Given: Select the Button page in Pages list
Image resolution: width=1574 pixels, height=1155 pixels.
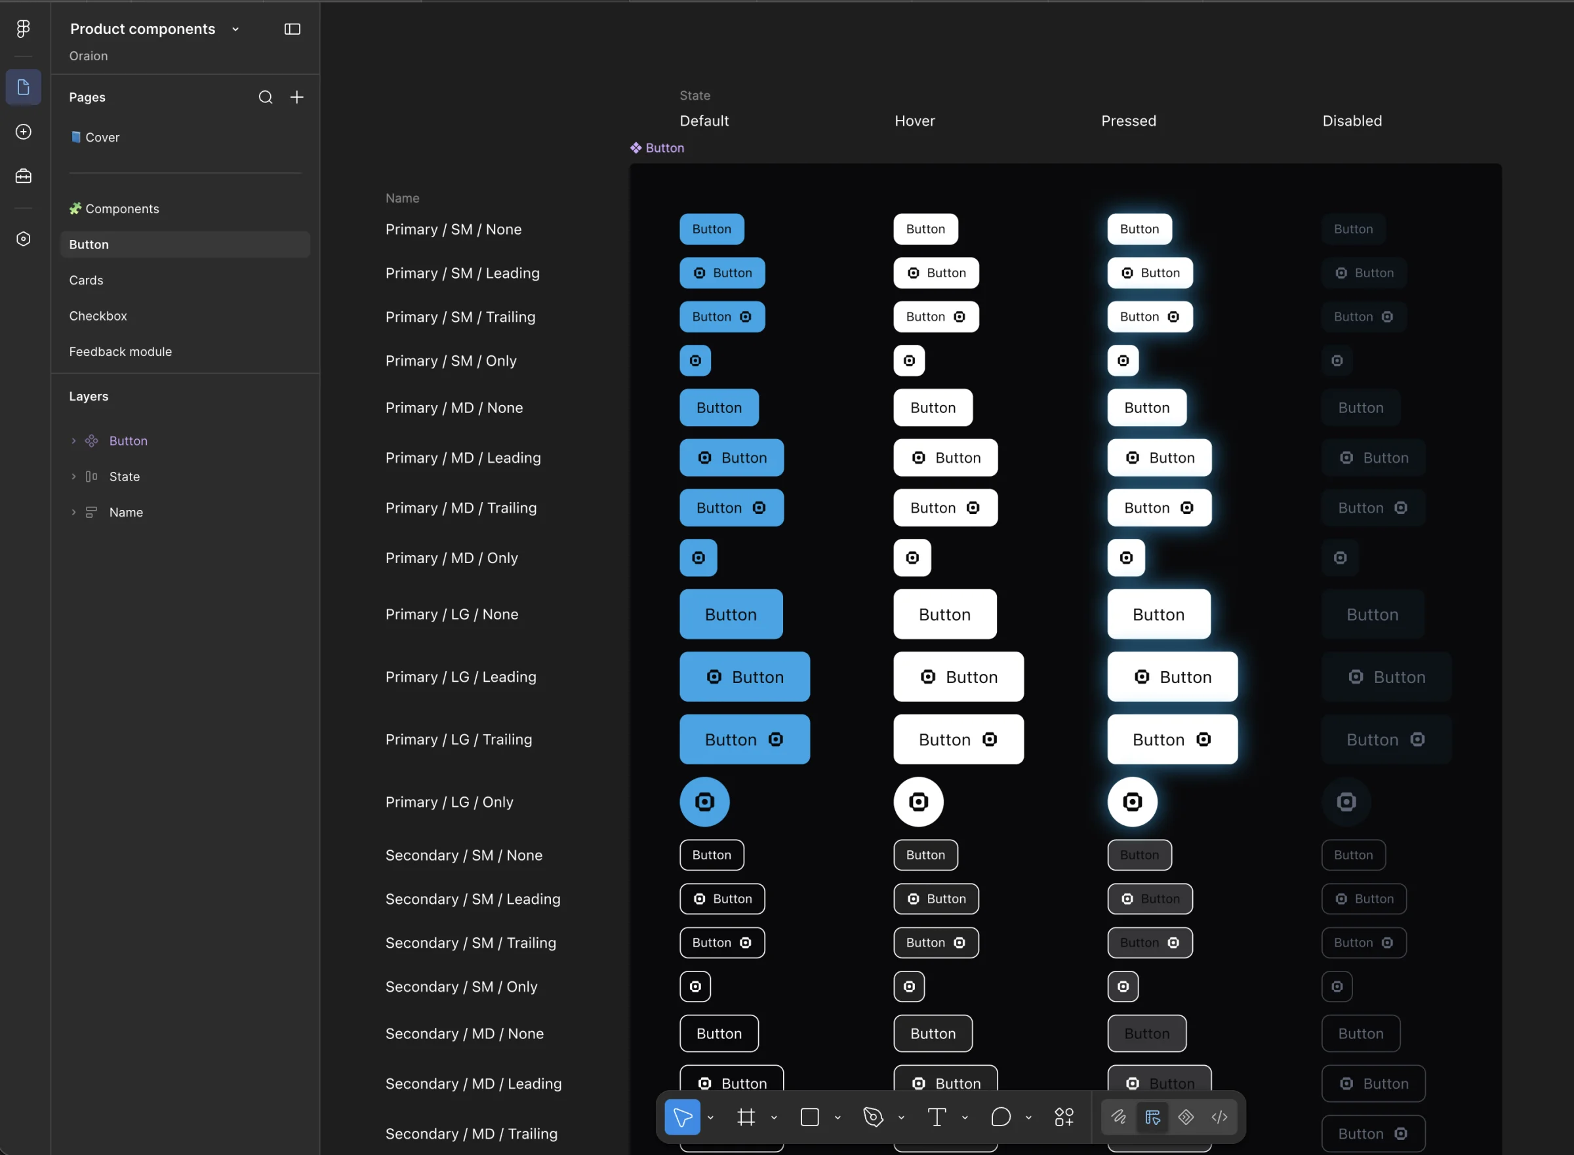Looking at the screenshot, I should 185,244.
